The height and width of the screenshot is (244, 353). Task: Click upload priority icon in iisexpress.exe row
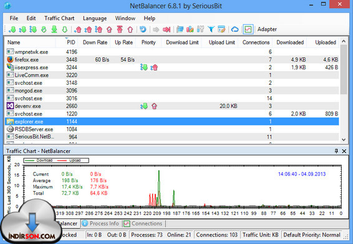click(154, 67)
